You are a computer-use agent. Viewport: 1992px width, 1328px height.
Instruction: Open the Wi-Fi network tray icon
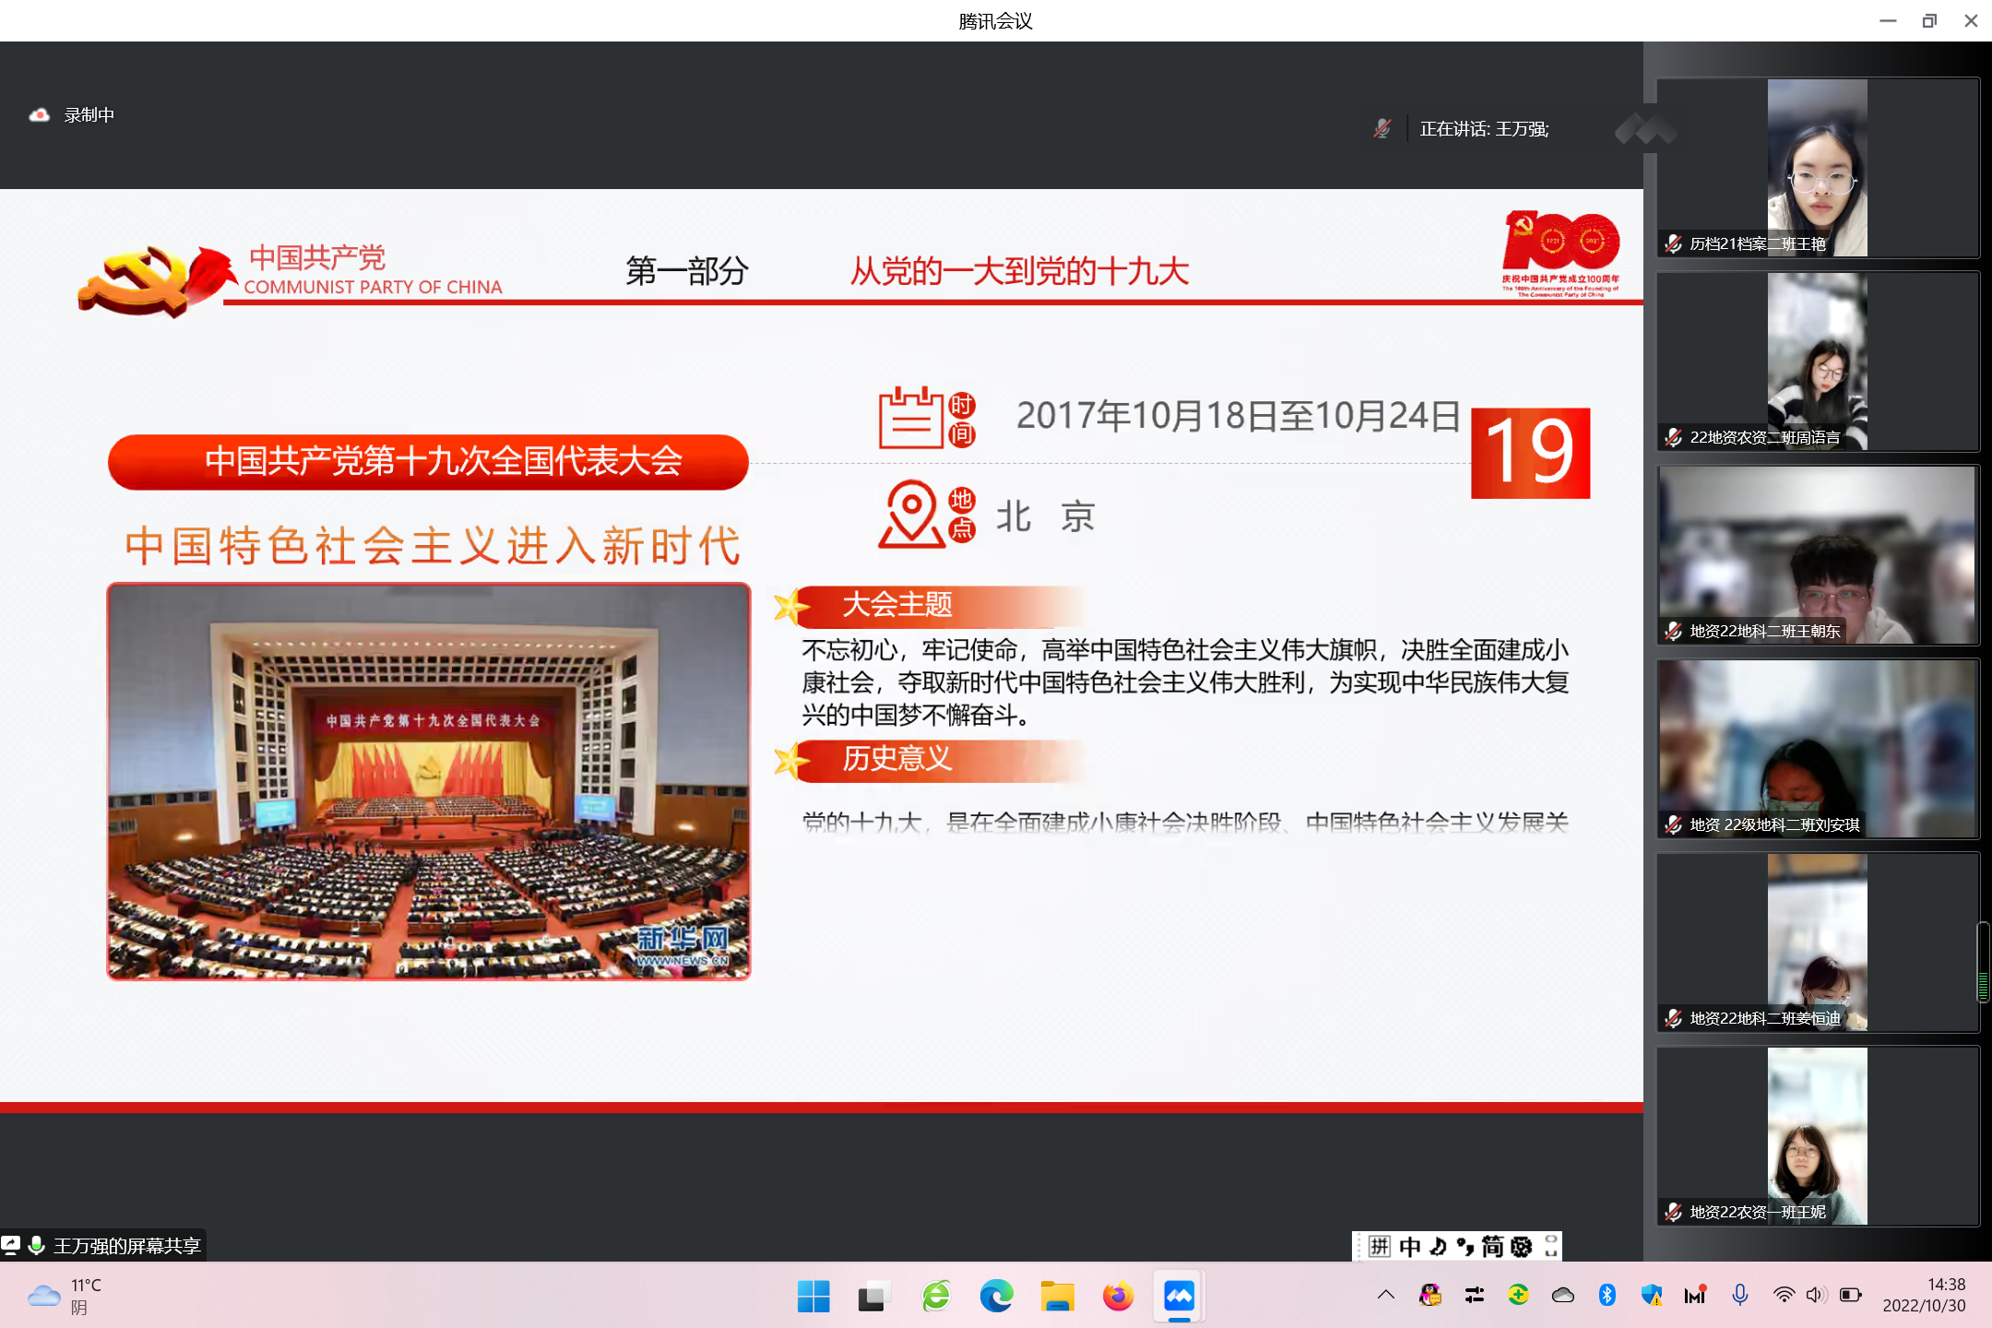point(1784,1295)
